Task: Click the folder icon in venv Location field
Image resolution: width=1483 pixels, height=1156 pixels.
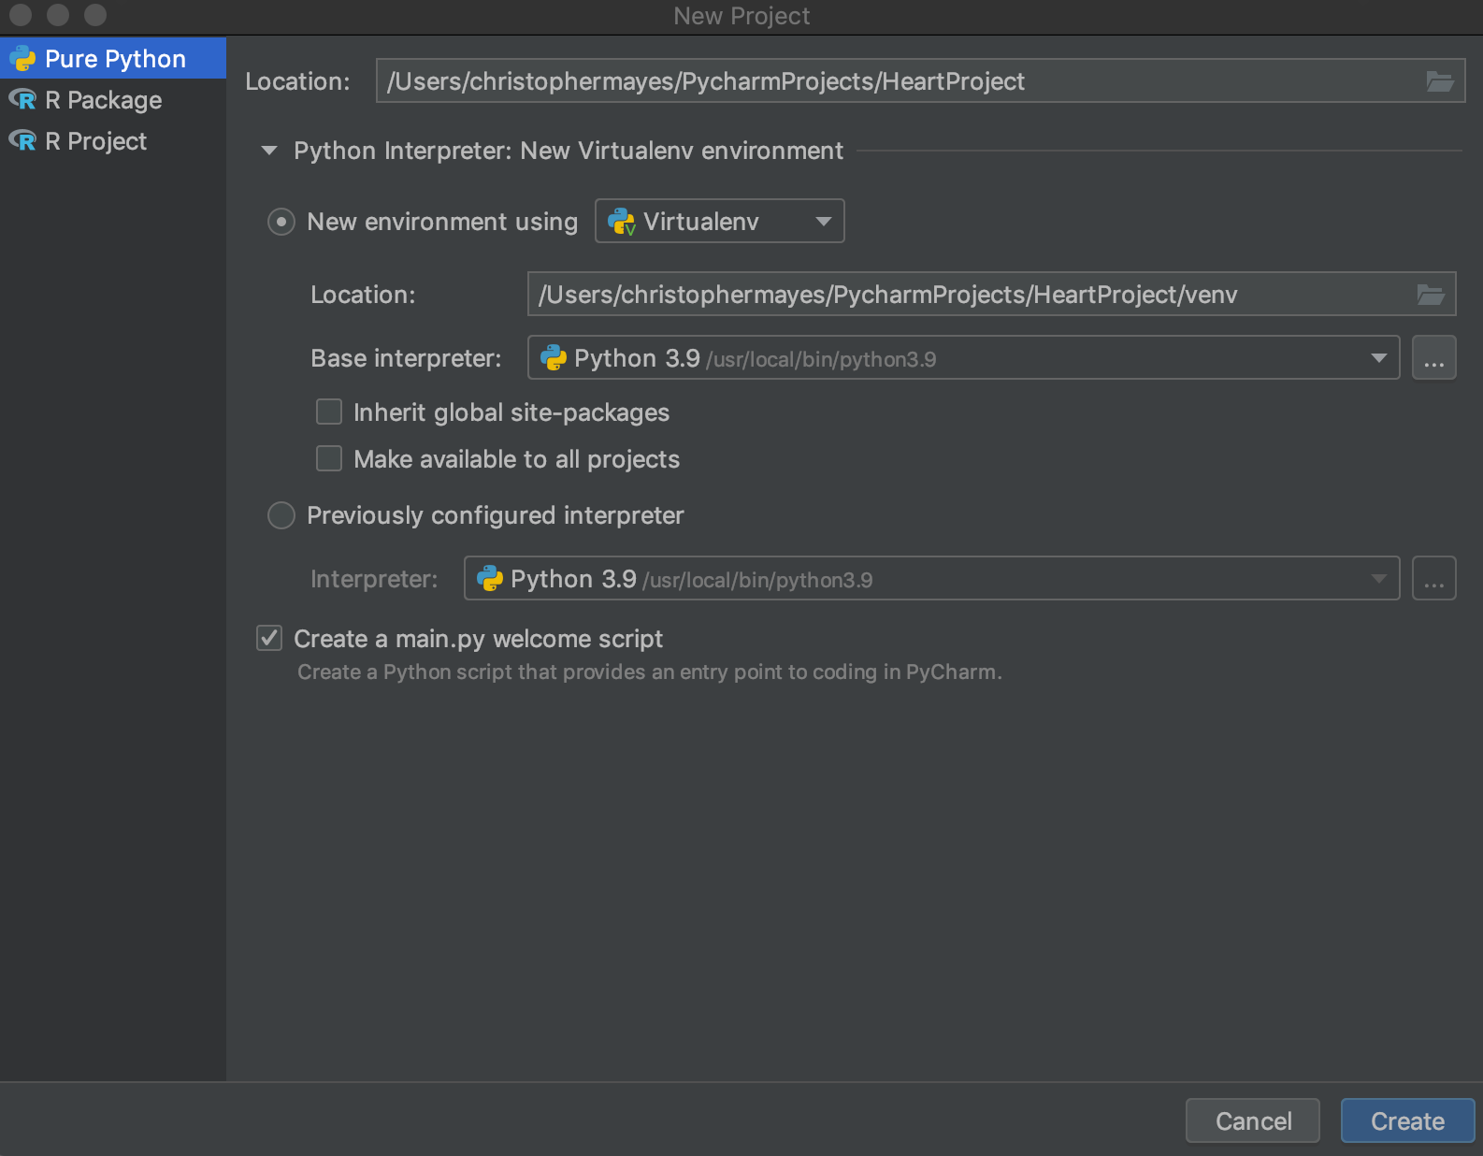Action: [1430, 295]
